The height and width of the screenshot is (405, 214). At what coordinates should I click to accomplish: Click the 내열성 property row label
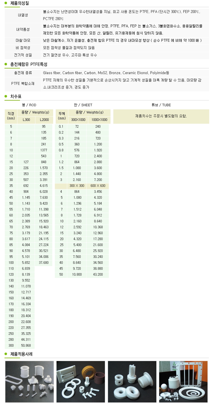(23, 15)
